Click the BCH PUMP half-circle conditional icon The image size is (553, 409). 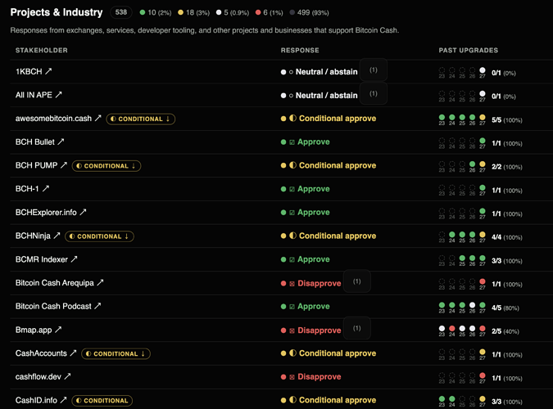point(292,165)
